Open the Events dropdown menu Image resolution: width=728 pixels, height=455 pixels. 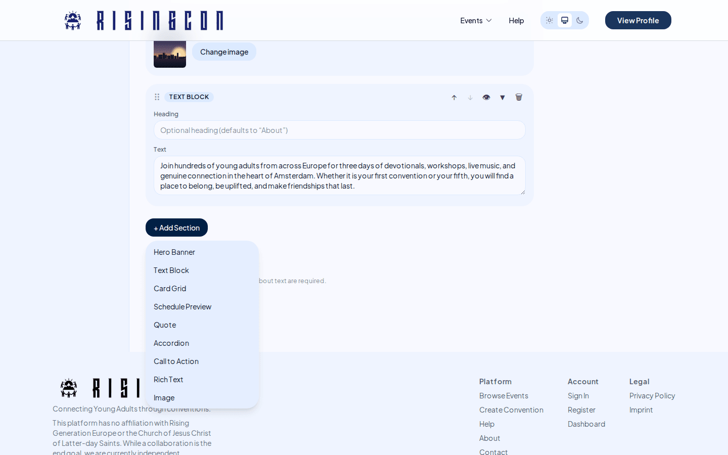(x=476, y=21)
